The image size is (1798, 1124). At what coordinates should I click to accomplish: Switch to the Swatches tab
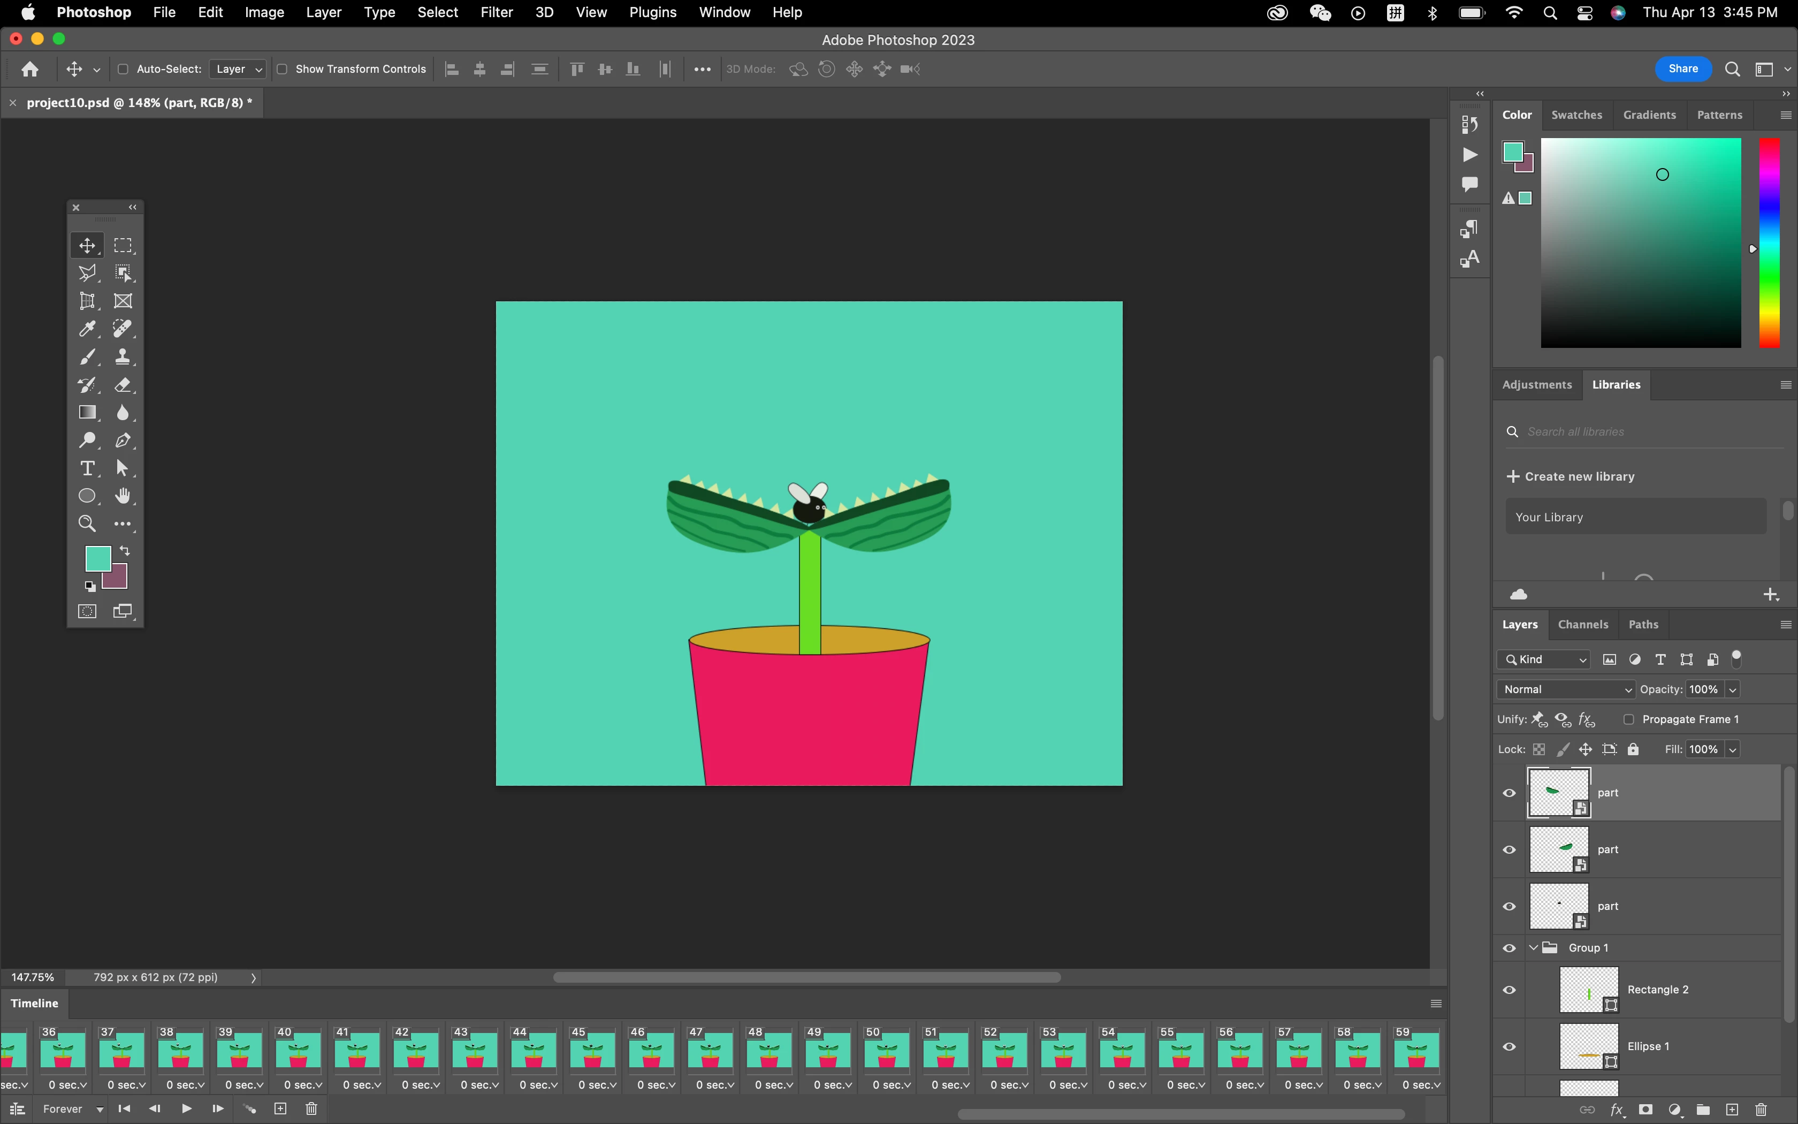click(1576, 115)
